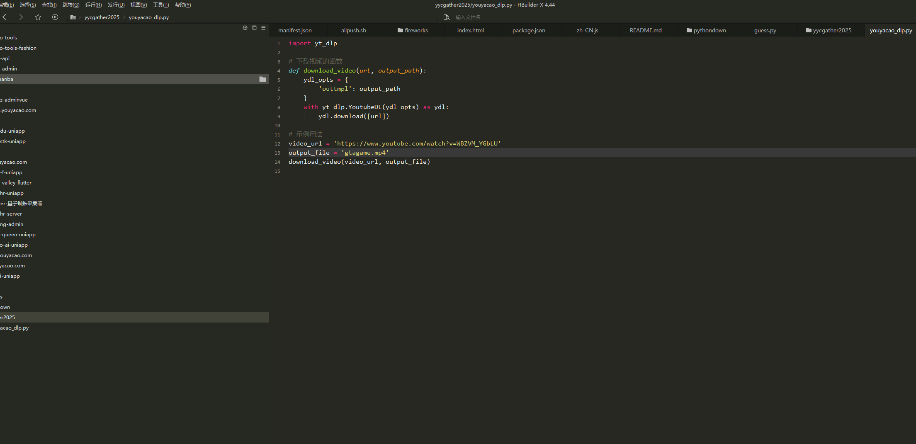Viewport: 916px width, 444px height.
Task: Click the folder icon in the breadcrumb
Action: point(73,17)
